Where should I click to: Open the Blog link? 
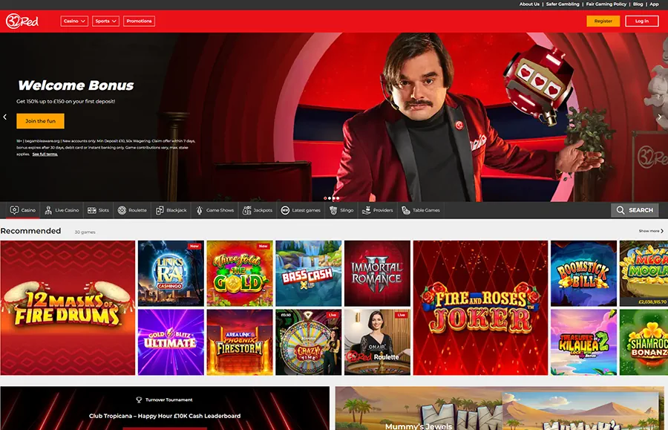638,4
